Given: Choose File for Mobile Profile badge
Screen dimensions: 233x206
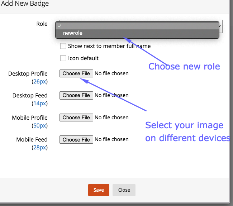Looking at the screenshot, I should pos(76,118).
